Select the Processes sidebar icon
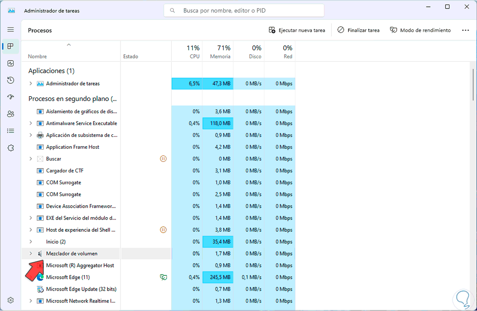 click(11, 46)
